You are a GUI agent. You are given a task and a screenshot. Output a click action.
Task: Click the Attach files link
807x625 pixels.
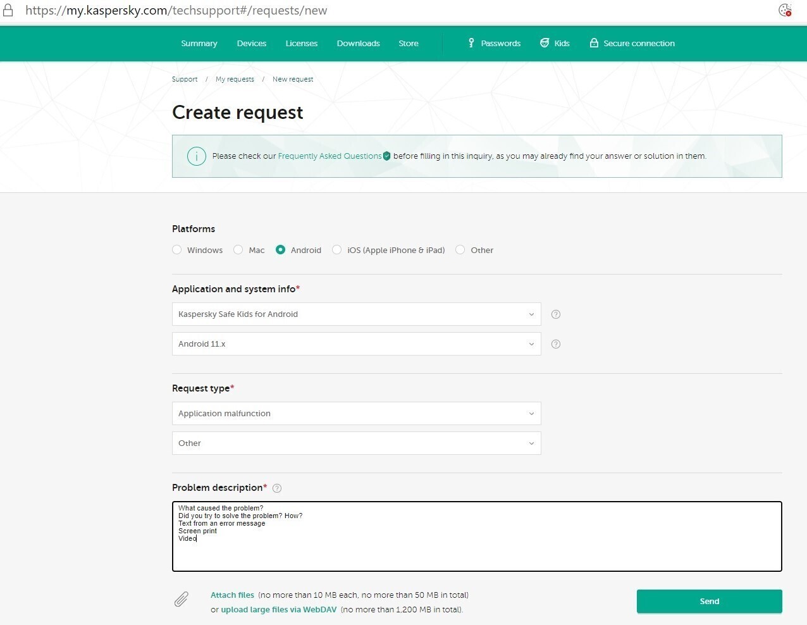(232, 595)
